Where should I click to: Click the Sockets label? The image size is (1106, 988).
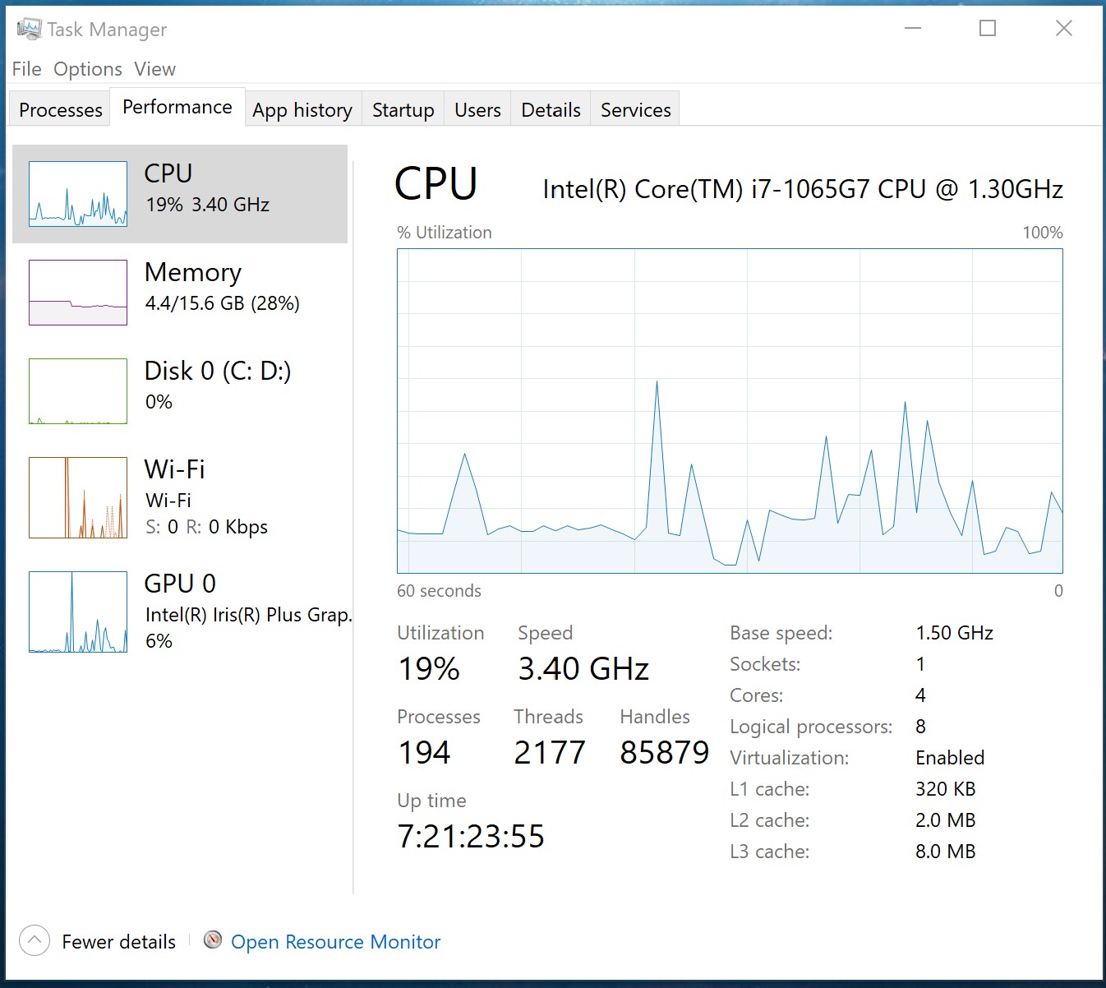pos(765,664)
